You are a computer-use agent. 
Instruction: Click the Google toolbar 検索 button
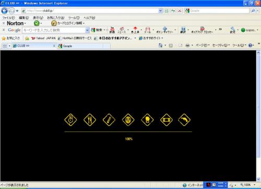97,30
